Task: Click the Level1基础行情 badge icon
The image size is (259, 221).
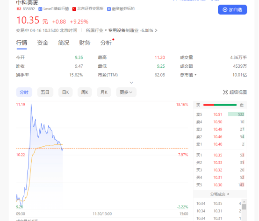Action: (40, 9)
